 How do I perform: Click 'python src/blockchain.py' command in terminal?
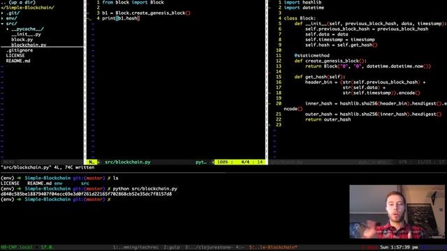[145, 189]
